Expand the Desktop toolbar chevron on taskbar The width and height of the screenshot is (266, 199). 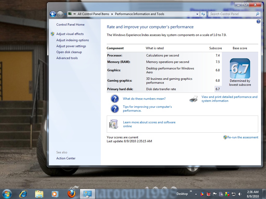pyautogui.click(x=191, y=191)
